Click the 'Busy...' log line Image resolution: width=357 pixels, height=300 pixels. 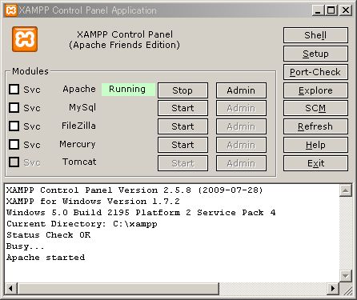[x=26, y=246]
